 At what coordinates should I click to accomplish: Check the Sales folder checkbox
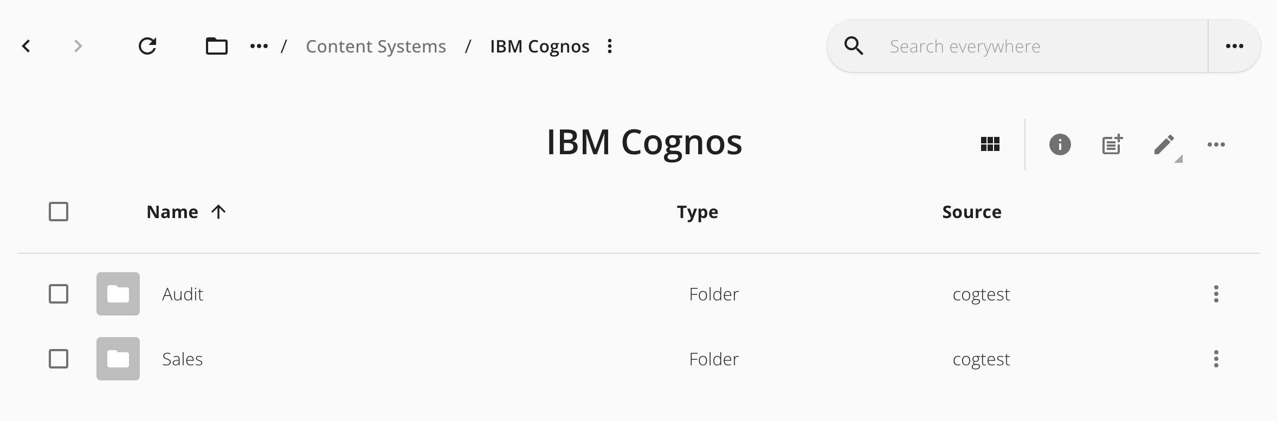click(x=59, y=359)
